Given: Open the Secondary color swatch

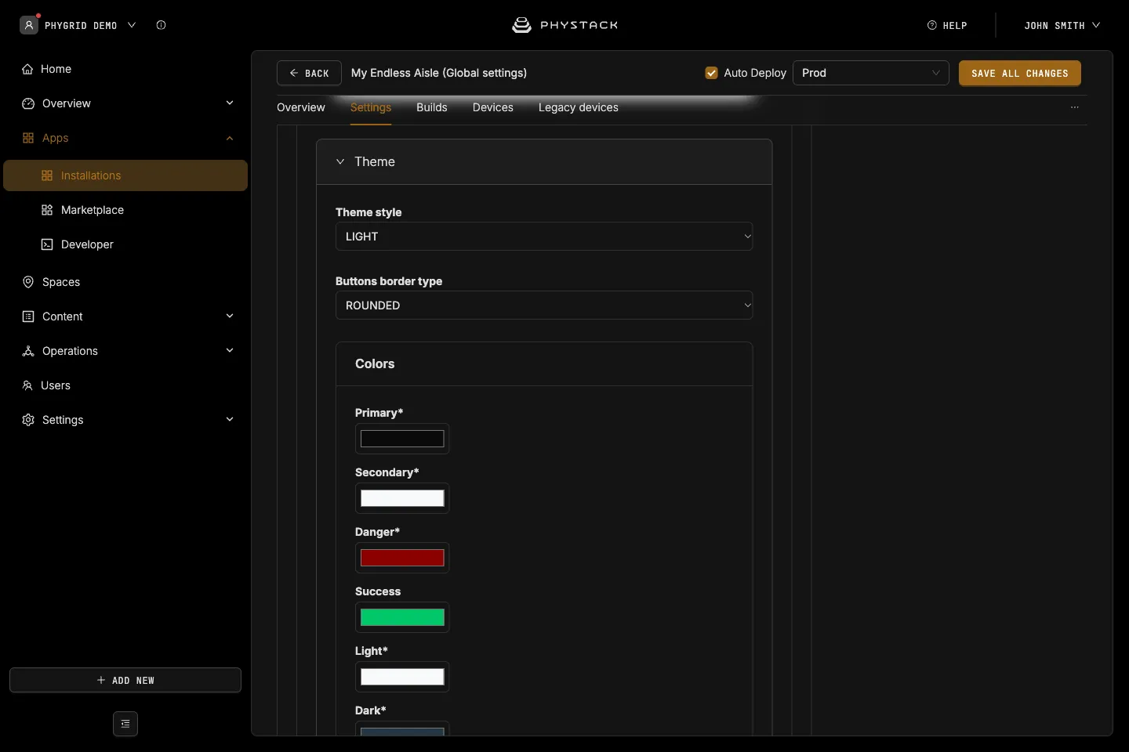Looking at the screenshot, I should tap(402, 498).
